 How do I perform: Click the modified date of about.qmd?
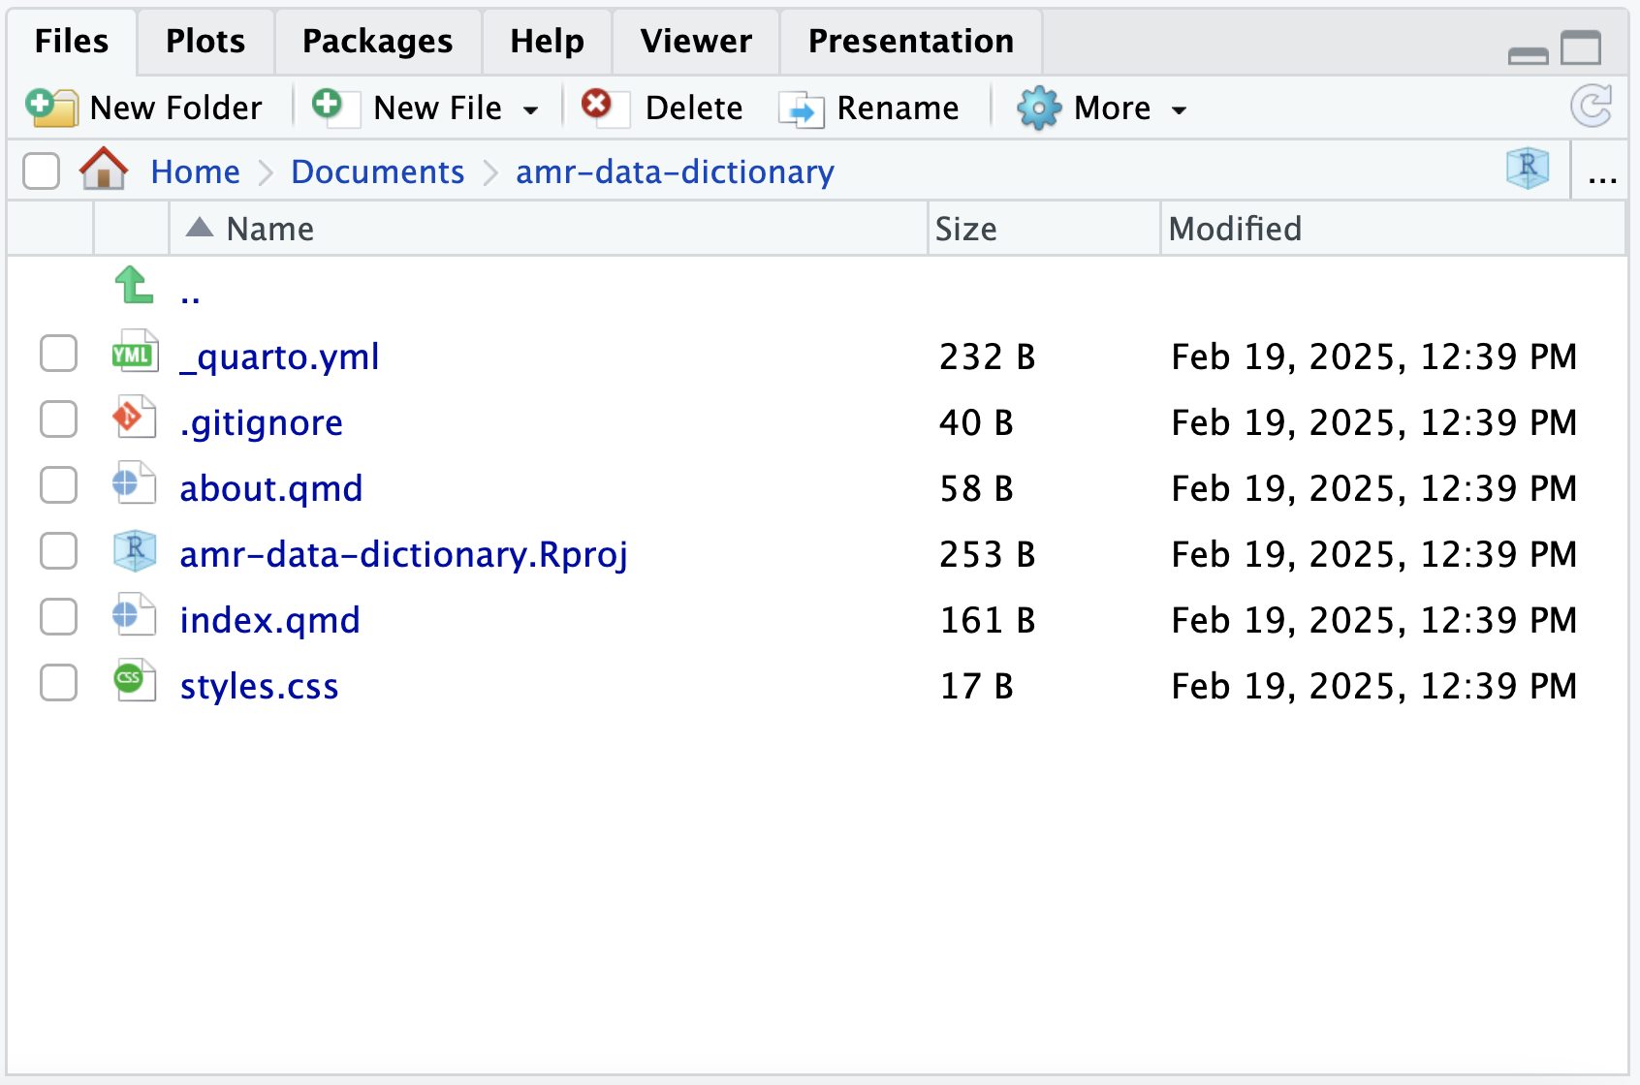tap(1374, 489)
